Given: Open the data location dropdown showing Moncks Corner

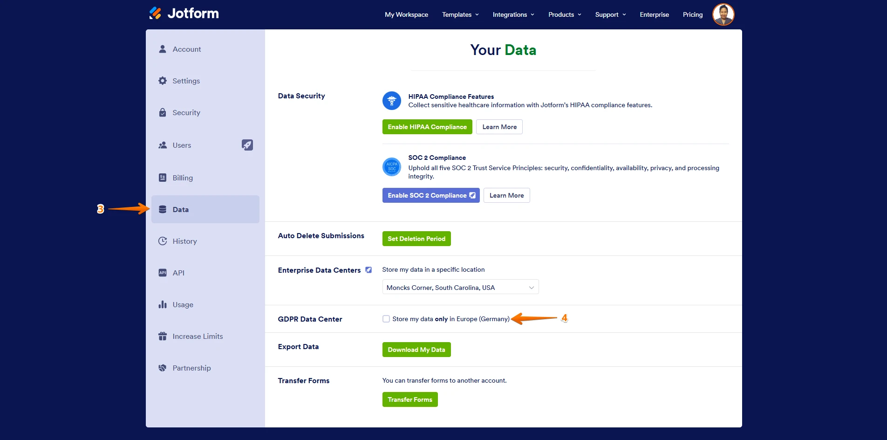Looking at the screenshot, I should [x=460, y=287].
